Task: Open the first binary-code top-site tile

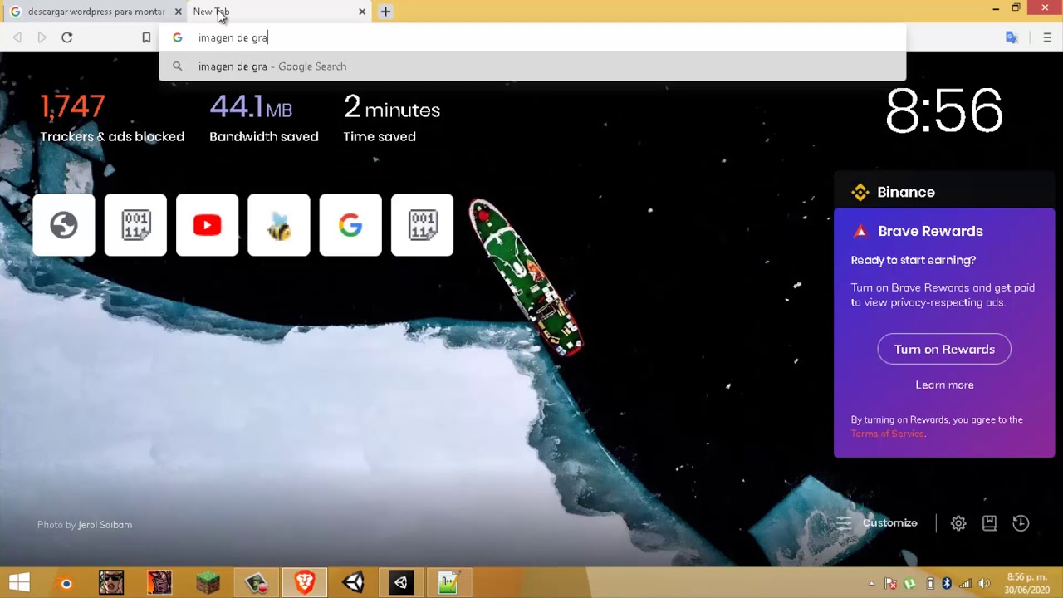Action: pos(135,225)
